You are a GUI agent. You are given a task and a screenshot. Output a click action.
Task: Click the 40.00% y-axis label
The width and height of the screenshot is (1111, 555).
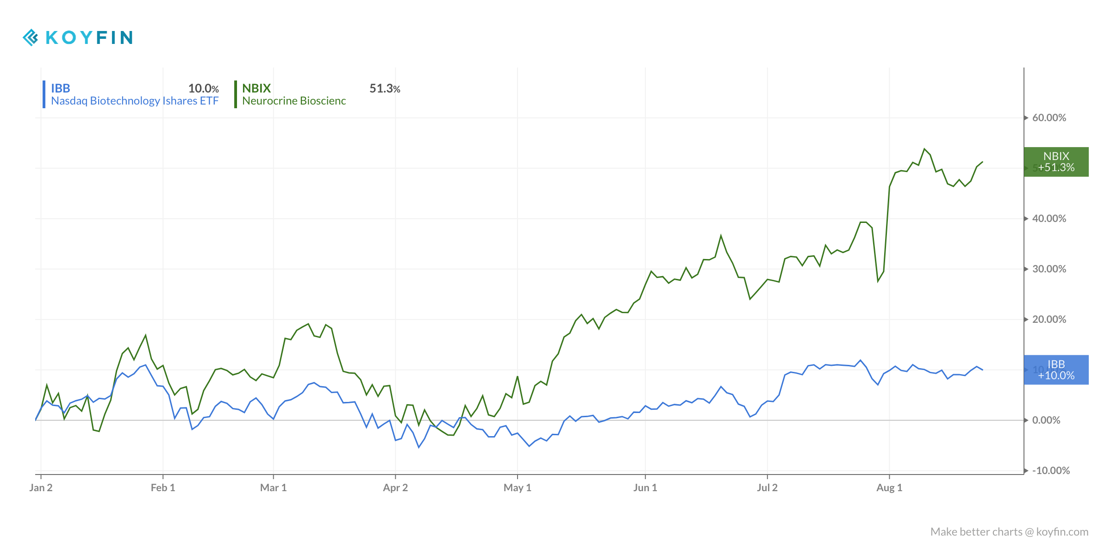pyautogui.click(x=1049, y=219)
